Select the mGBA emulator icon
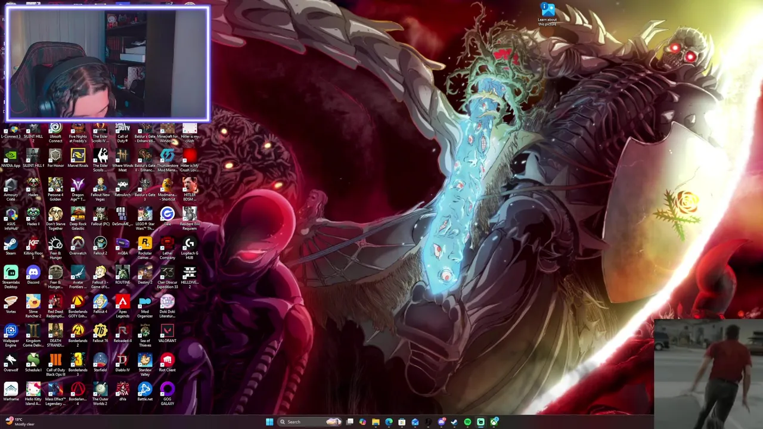This screenshot has height=429, width=763. click(122, 246)
